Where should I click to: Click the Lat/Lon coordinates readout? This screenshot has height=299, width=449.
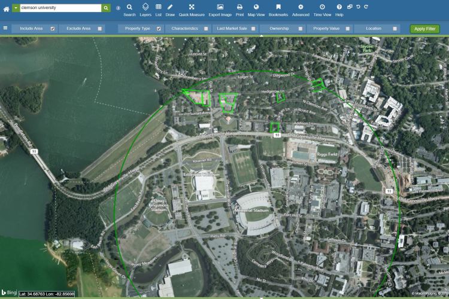pyautogui.click(x=47, y=294)
